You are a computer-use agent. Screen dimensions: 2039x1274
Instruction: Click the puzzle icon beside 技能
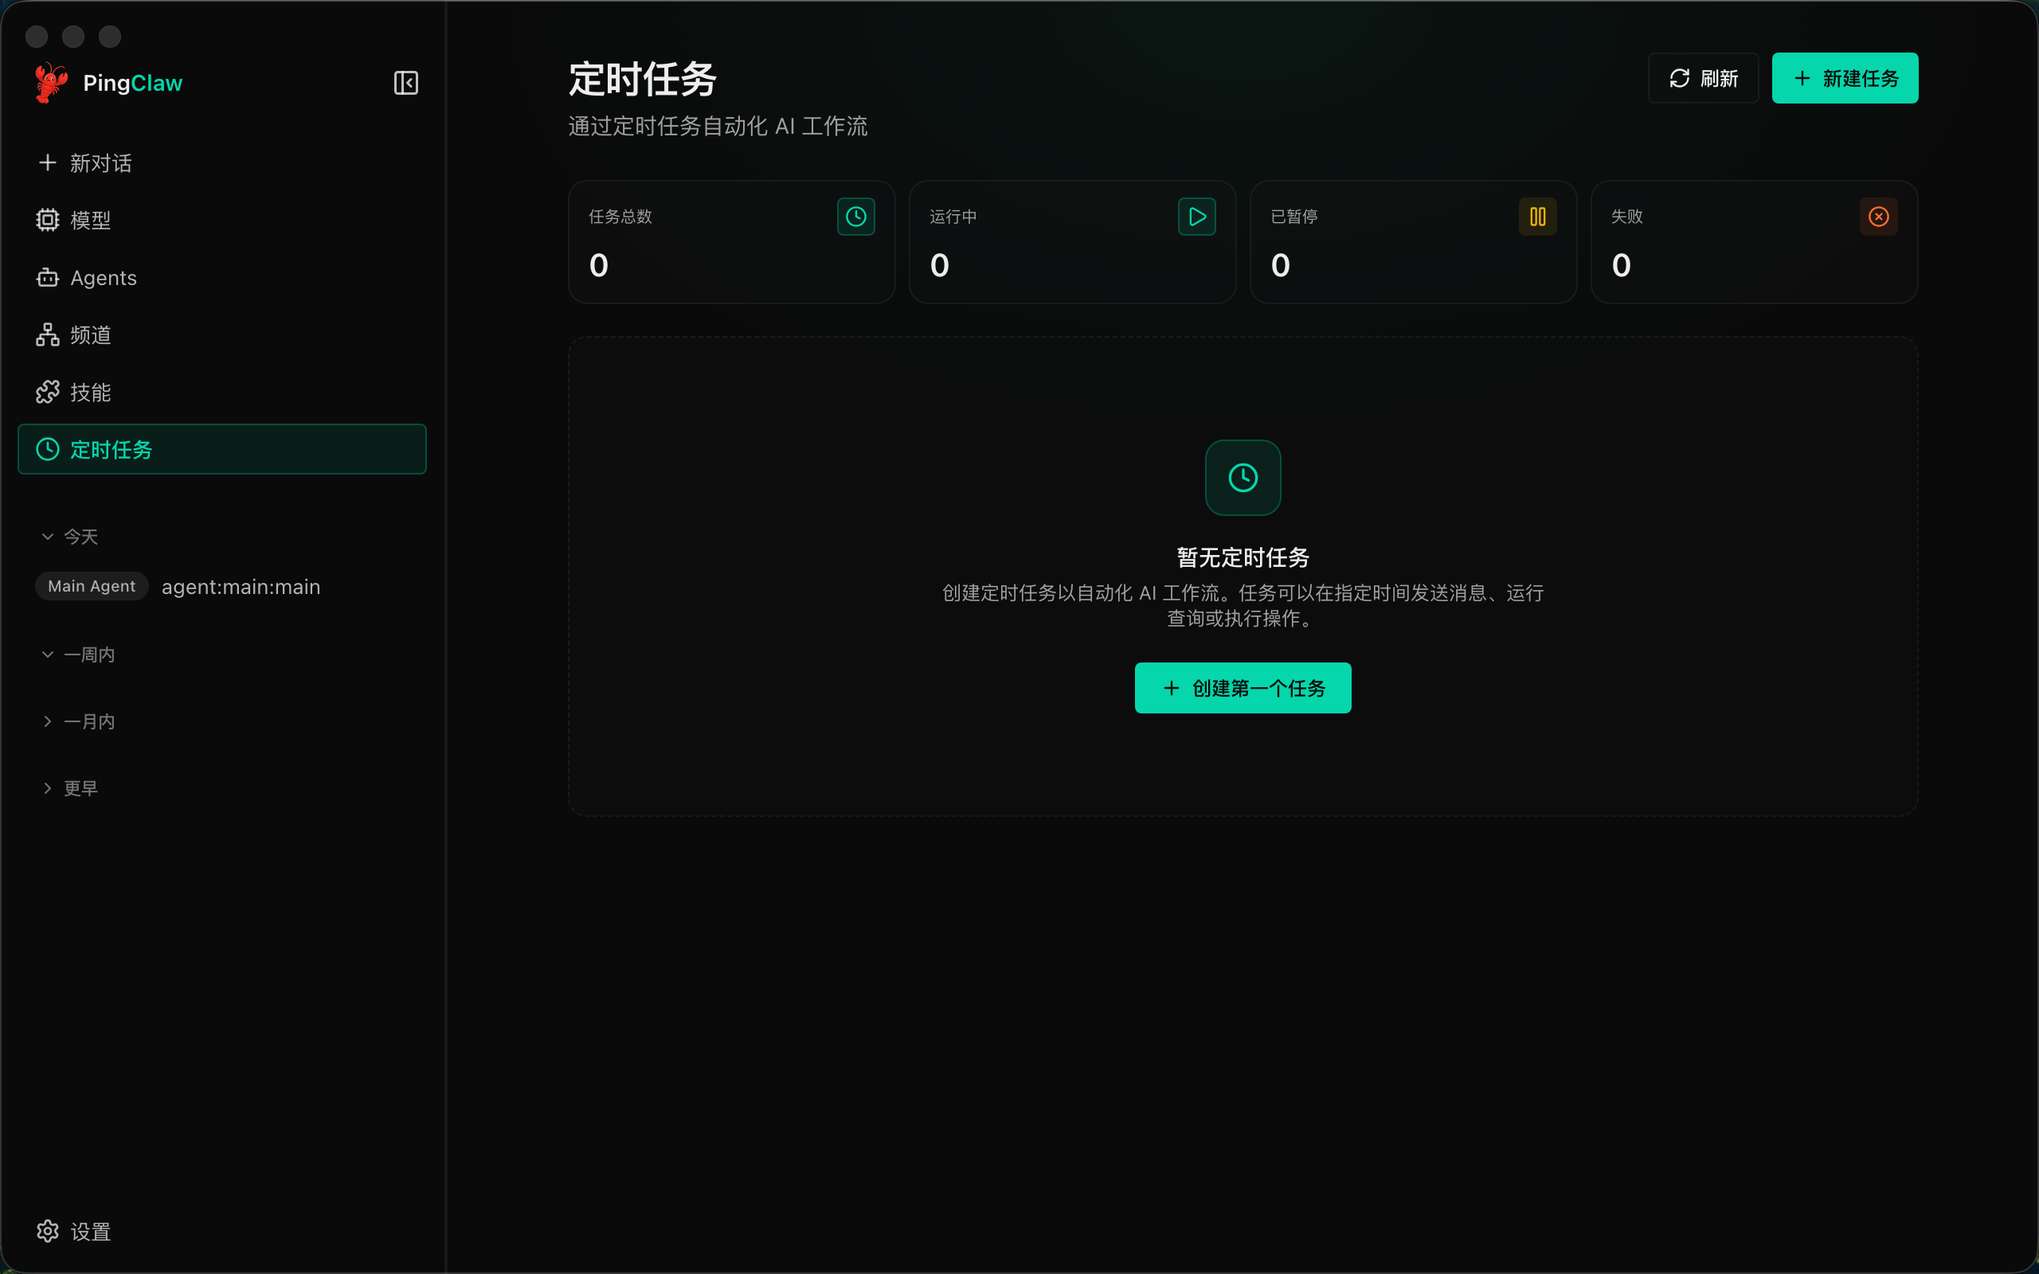[x=48, y=392]
